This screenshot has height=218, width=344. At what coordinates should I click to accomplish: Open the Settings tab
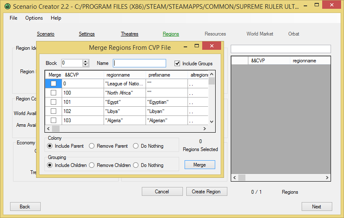coord(87,34)
